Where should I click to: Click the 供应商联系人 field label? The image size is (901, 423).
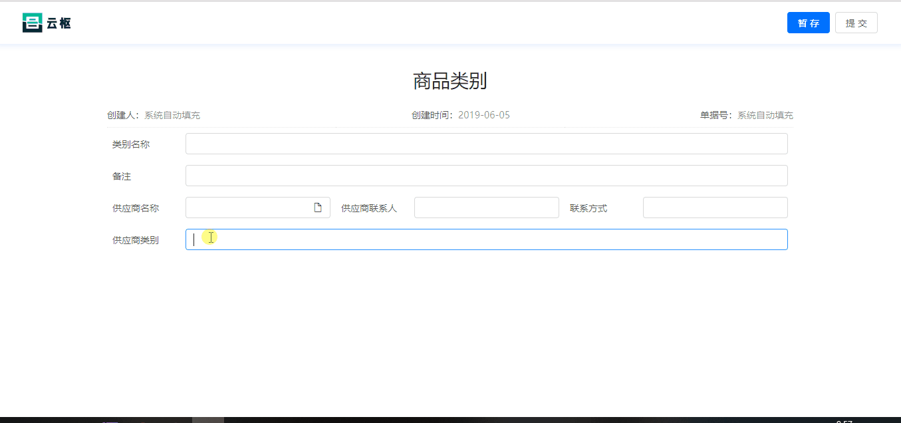point(369,208)
